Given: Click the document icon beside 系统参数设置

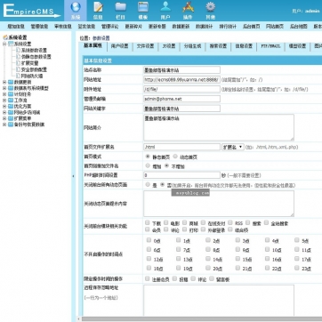Looking at the screenshot, I should coord(18,51).
